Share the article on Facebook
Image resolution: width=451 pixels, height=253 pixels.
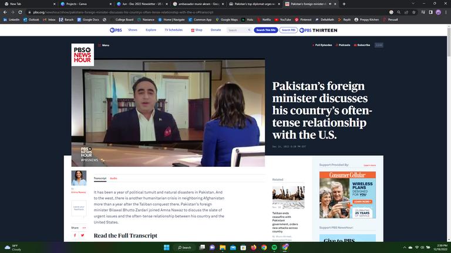(75, 235)
